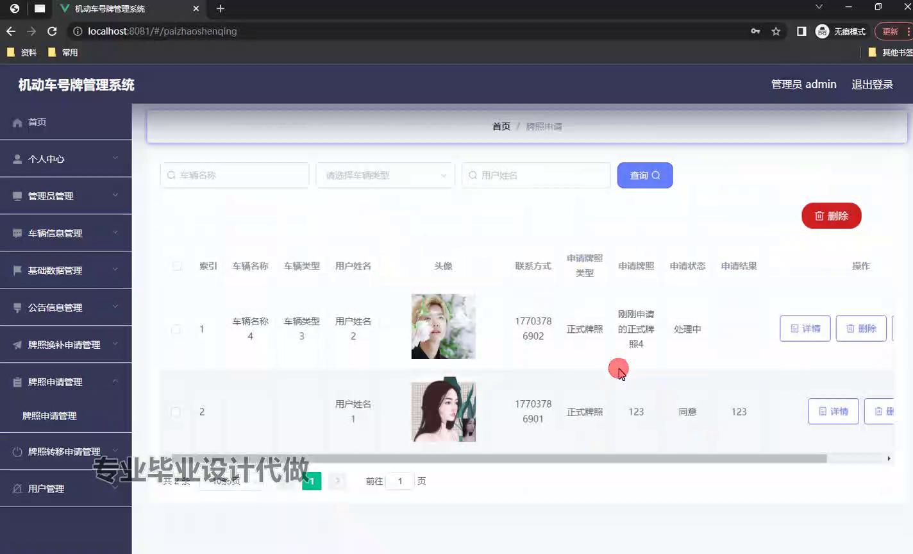This screenshot has height=554, width=913.
Task: Open the dark-haired woman avatar thumbnail
Action: (444, 410)
